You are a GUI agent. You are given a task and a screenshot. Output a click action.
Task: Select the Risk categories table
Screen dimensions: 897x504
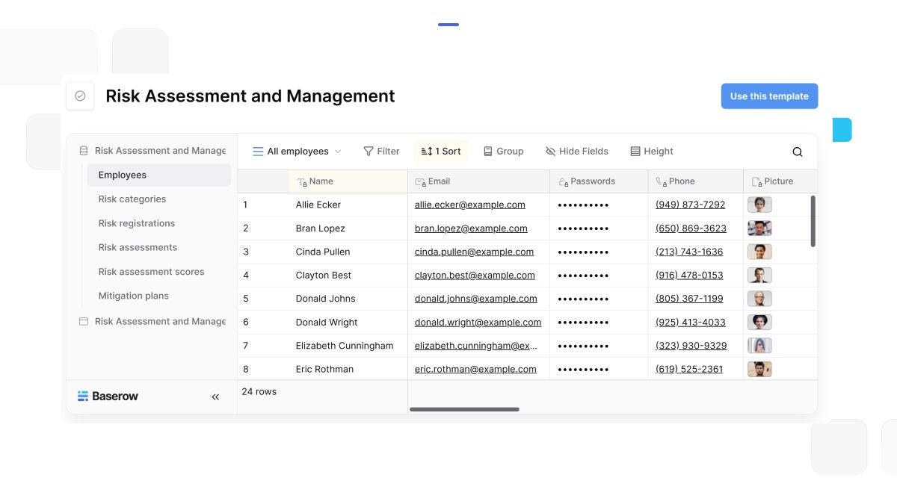tap(132, 199)
